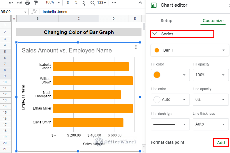Open the 100% zoom dropdown

[52, 3]
